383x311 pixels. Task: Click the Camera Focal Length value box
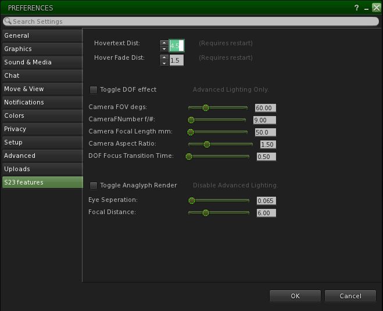click(x=265, y=132)
